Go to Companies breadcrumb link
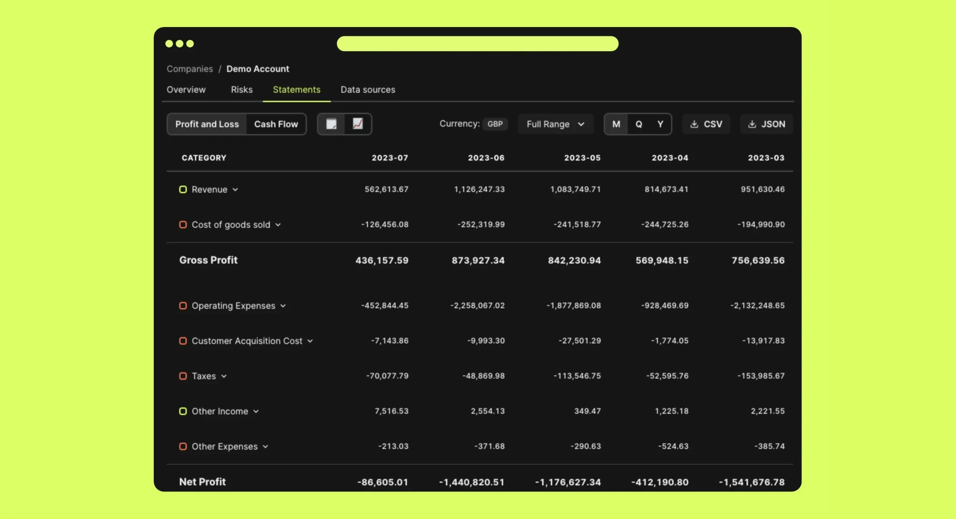 coord(190,69)
